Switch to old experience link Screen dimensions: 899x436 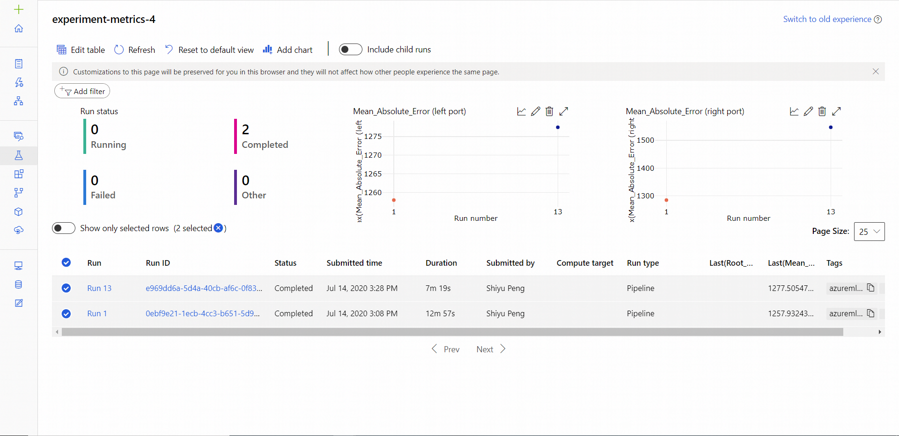(827, 19)
